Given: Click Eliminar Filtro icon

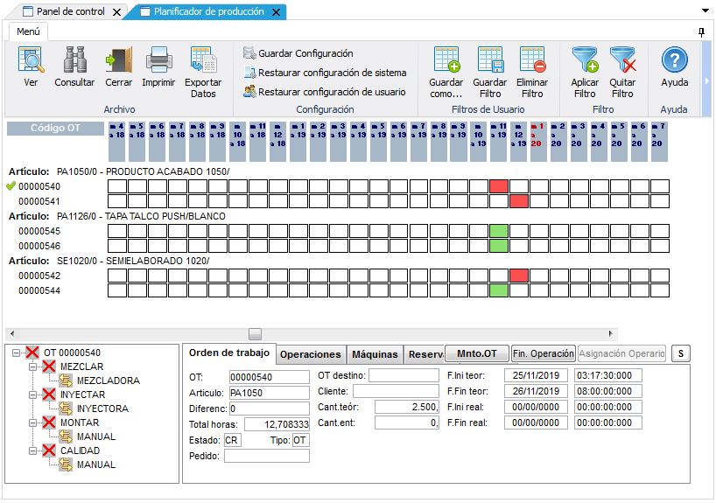Looking at the screenshot, I should coord(532,62).
